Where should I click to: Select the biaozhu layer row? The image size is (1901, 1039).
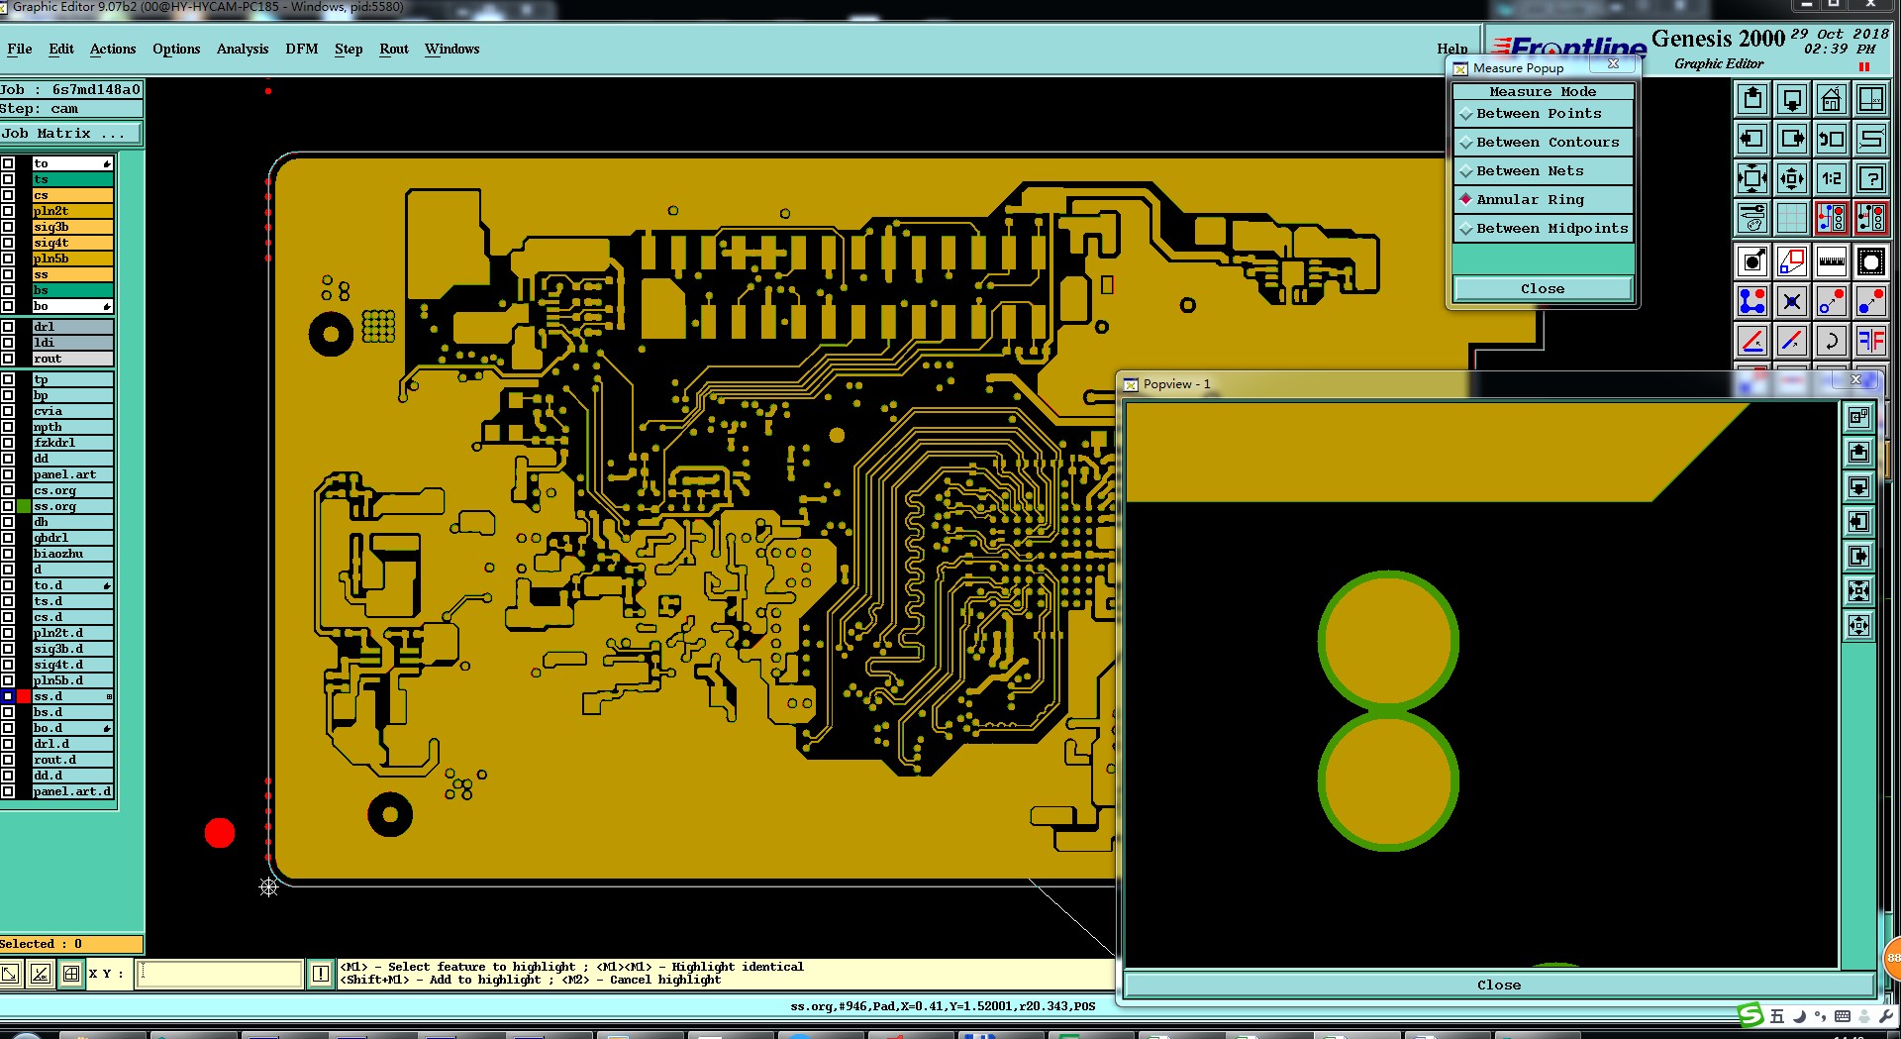tap(73, 554)
